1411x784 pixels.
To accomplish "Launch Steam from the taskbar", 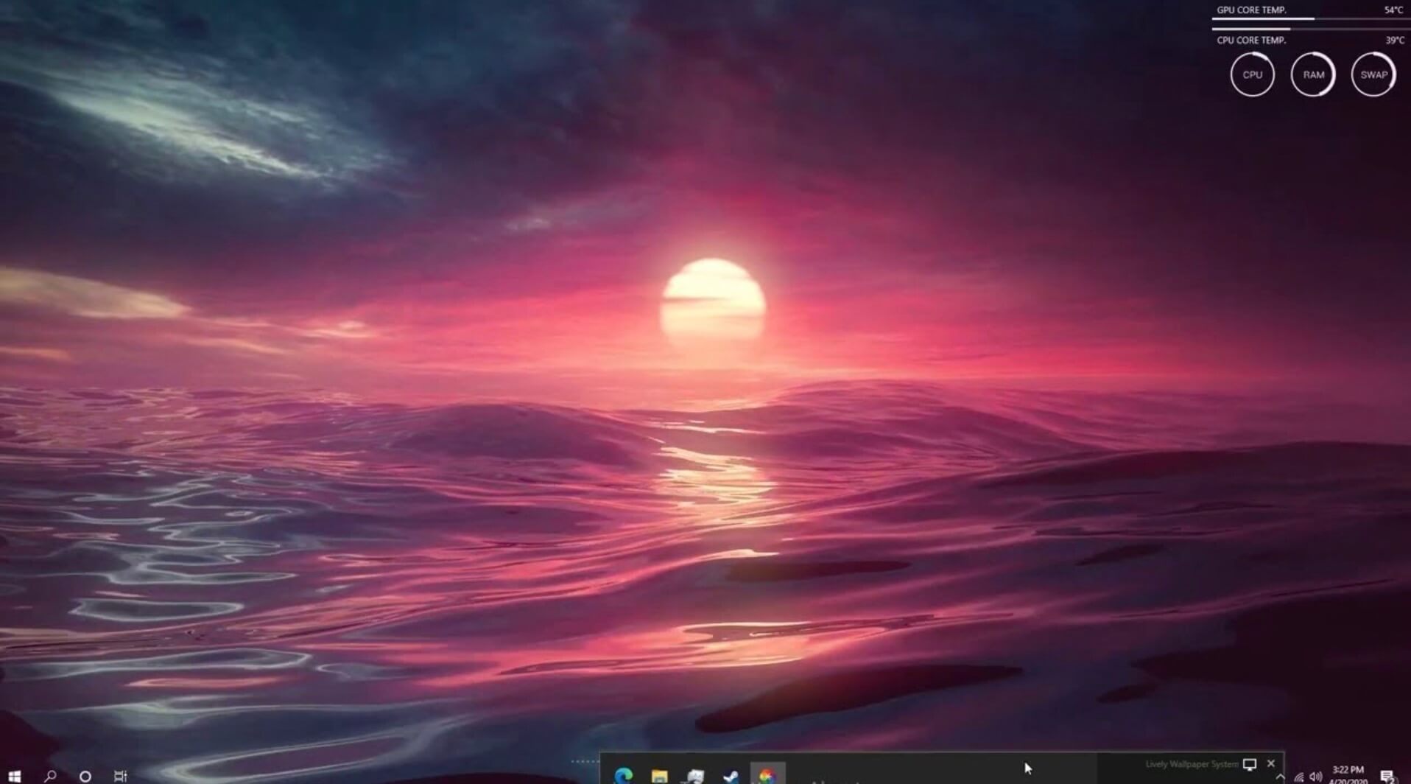I will (x=731, y=776).
